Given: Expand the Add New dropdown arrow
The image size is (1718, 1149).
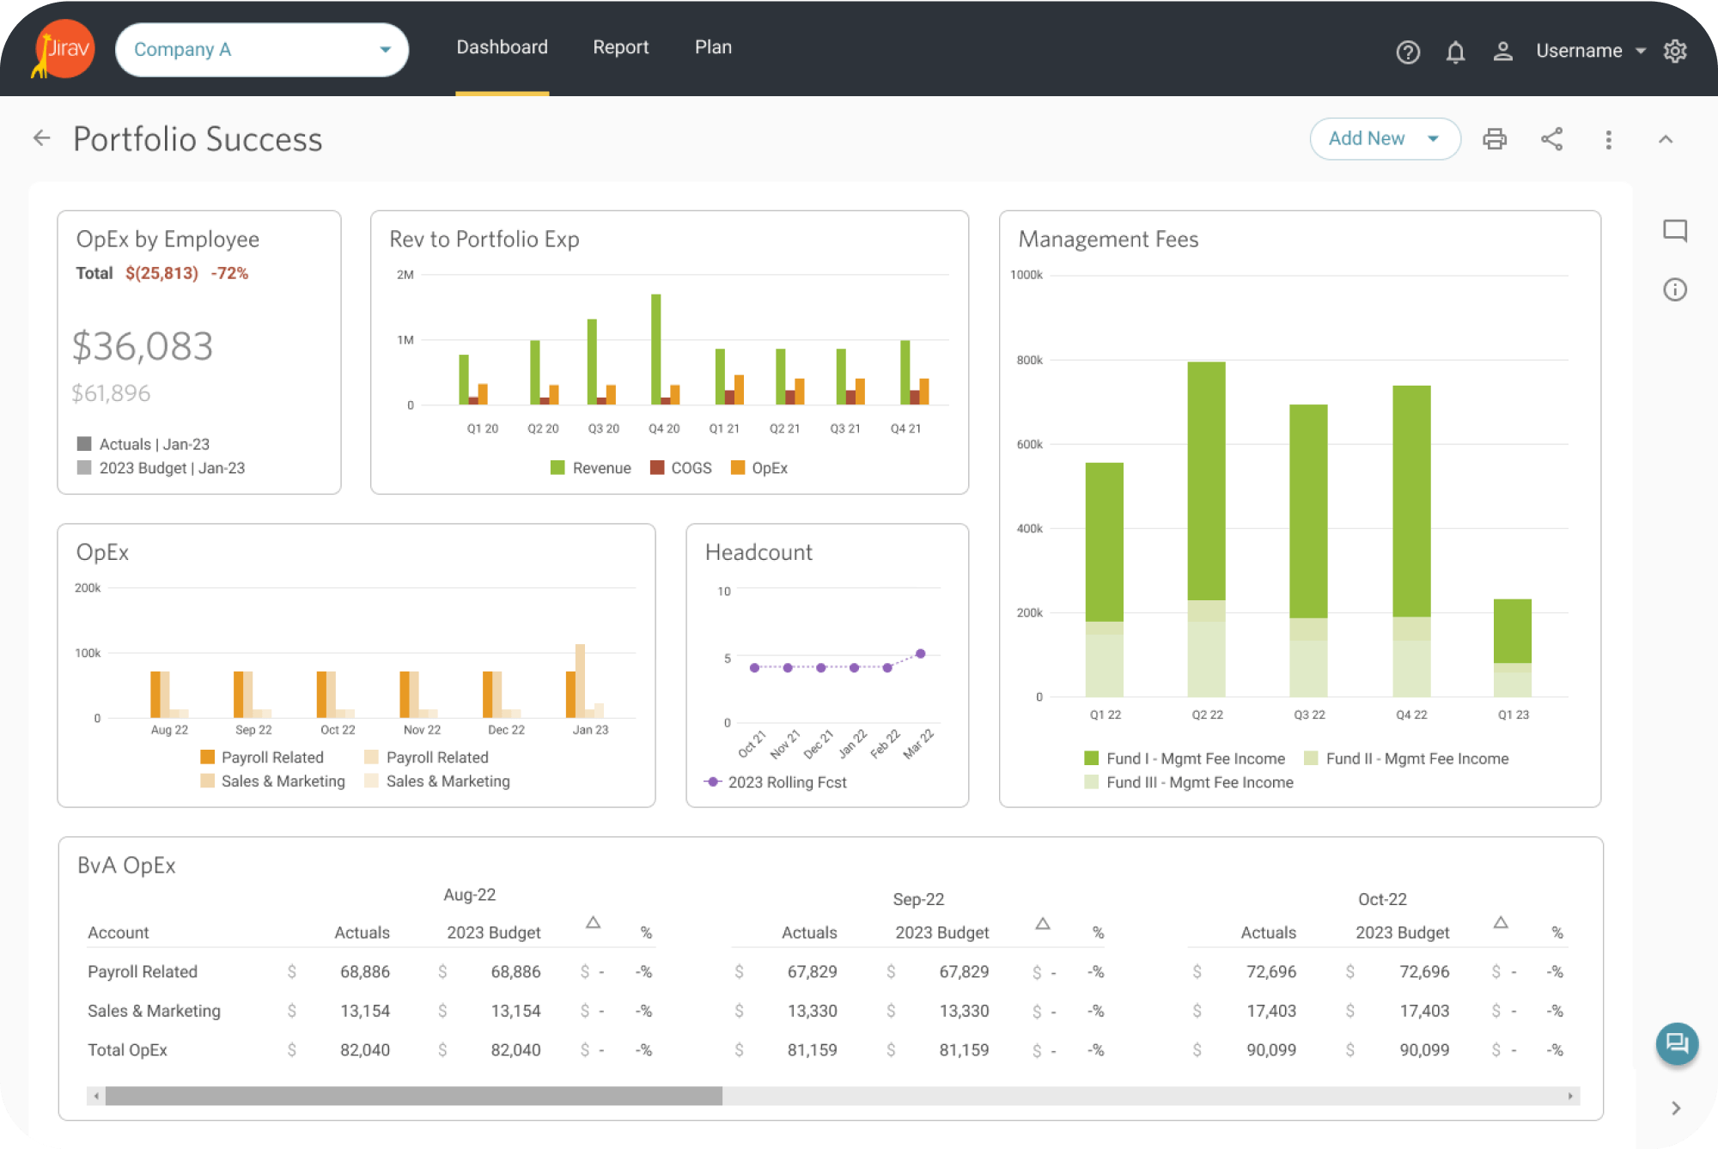Looking at the screenshot, I should [1433, 138].
